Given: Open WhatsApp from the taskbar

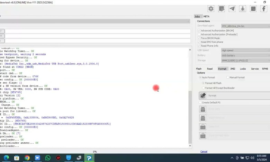Looking at the screenshot, I should tap(48, 158).
